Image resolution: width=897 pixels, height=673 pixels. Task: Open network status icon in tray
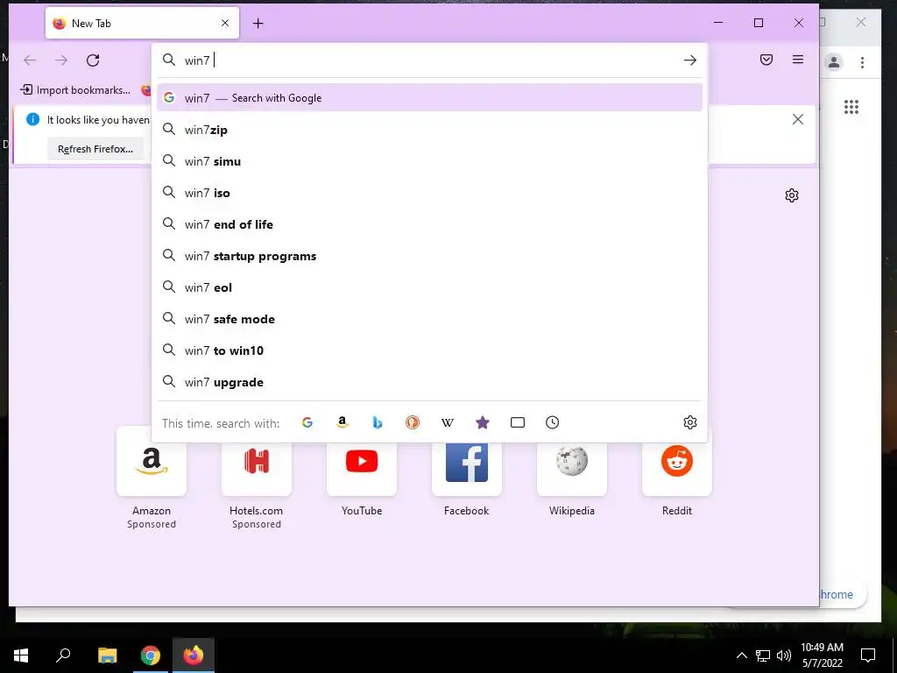pos(763,655)
